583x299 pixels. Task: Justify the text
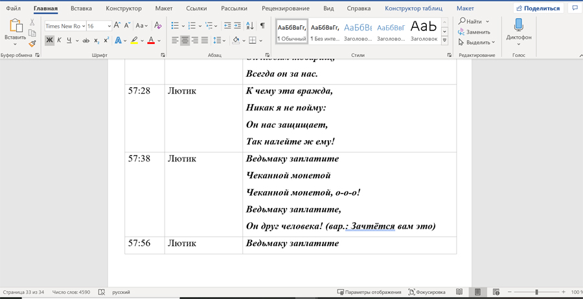pyautogui.click(x=205, y=41)
